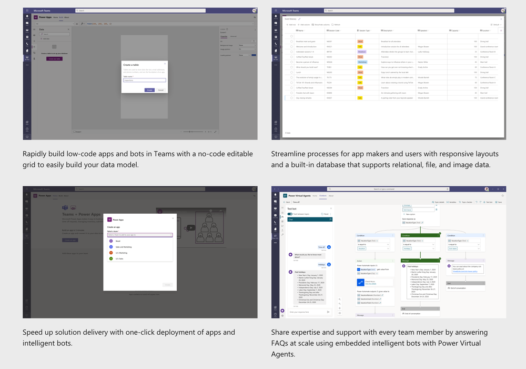The width and height of the screenshot is (526, 369).
Task: Click the undo arrow in Power Virtual Agents toolbar
Action: click(477, 202)
